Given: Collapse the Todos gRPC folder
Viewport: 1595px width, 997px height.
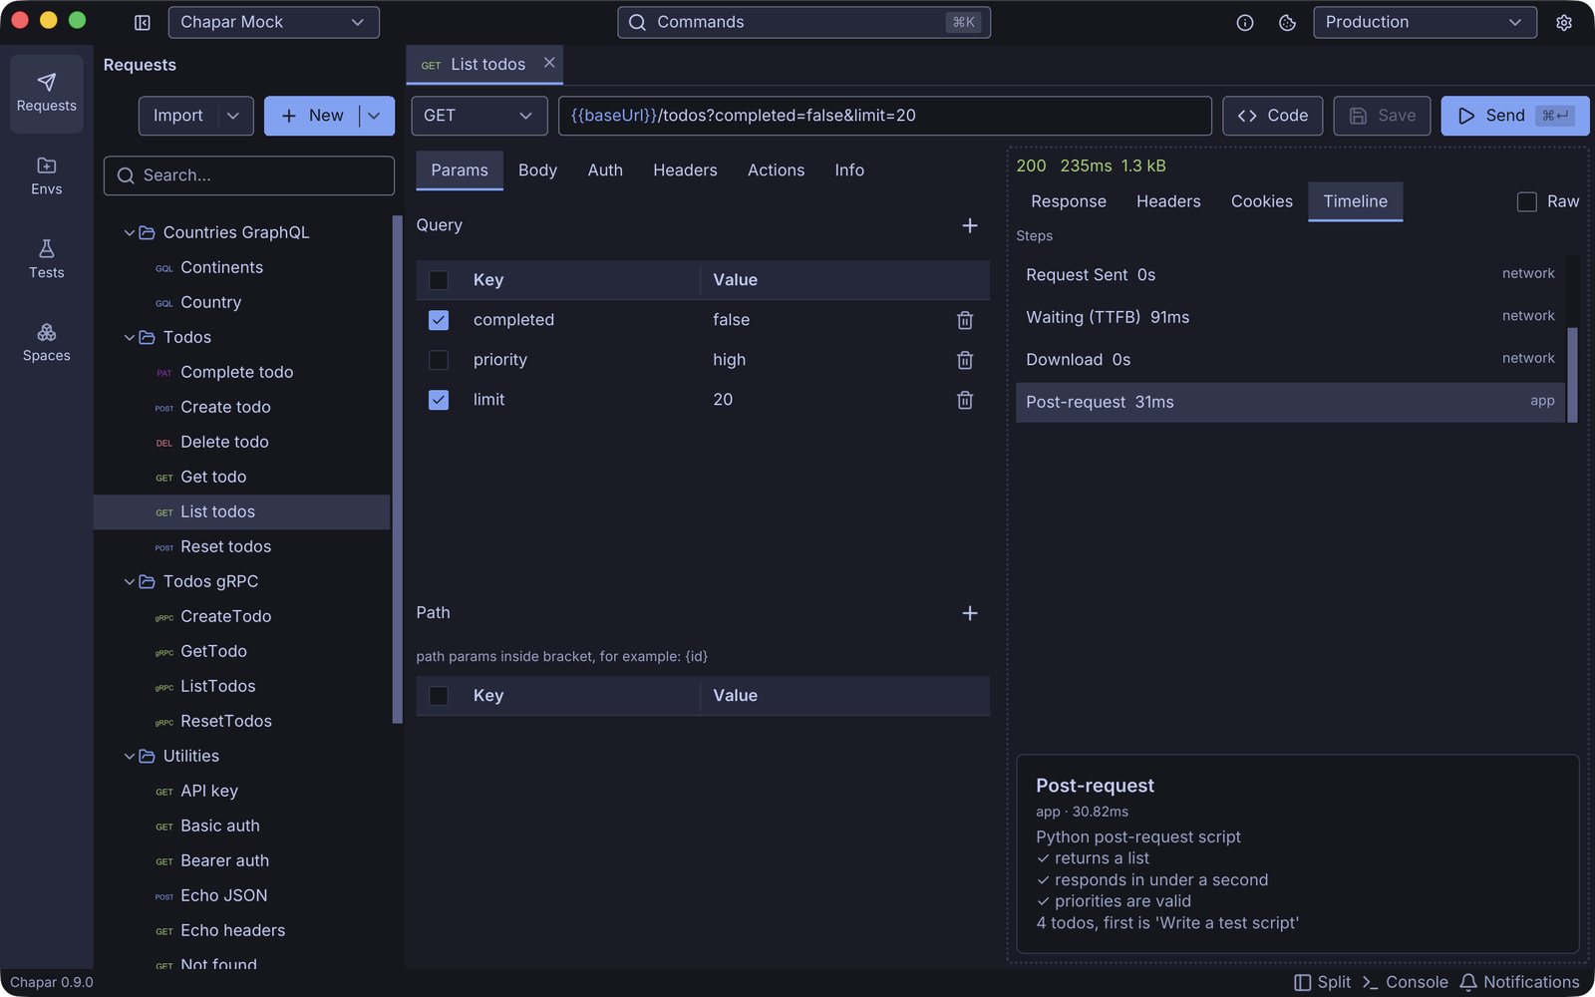Looking at the screenshot, I should 130,581.
